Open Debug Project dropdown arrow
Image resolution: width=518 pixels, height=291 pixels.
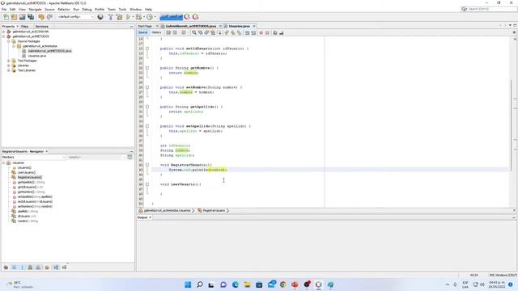pos(144,17)
